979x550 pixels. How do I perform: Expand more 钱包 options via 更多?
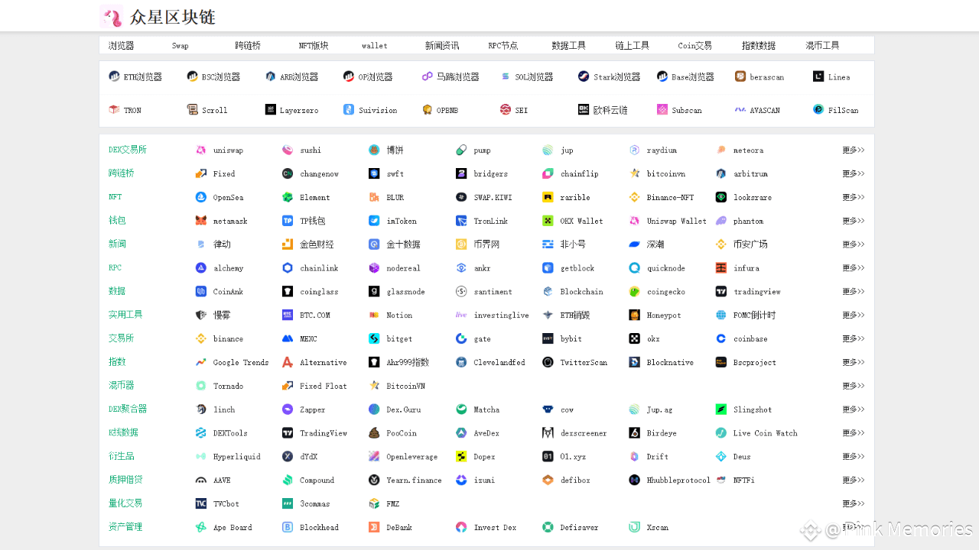(x=853, y=221)
